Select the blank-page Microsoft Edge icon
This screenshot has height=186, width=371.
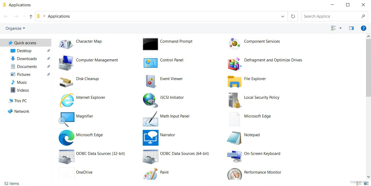(x=234, y=119)
